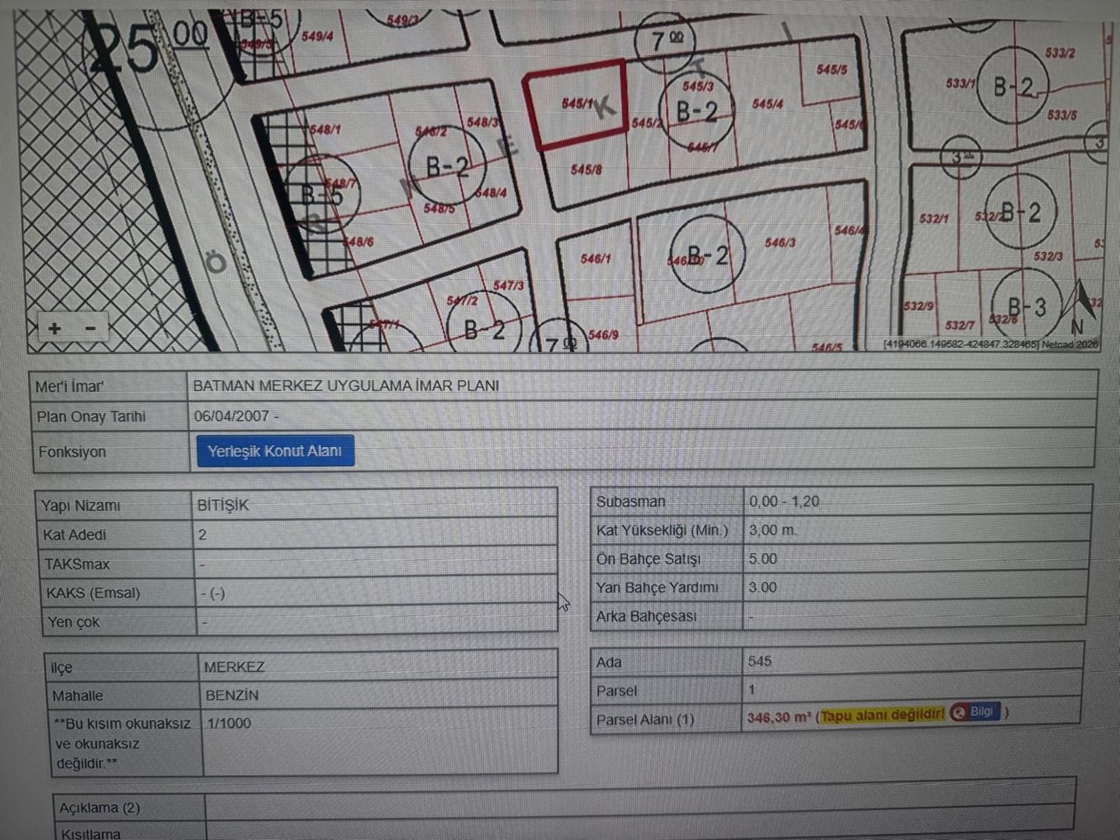This screenshot has width=1120, height=840.
Task: Click the BATMAN MERKEZ UYGULAMA İMAR PLANI text
Action: click(x=346, y=386)
